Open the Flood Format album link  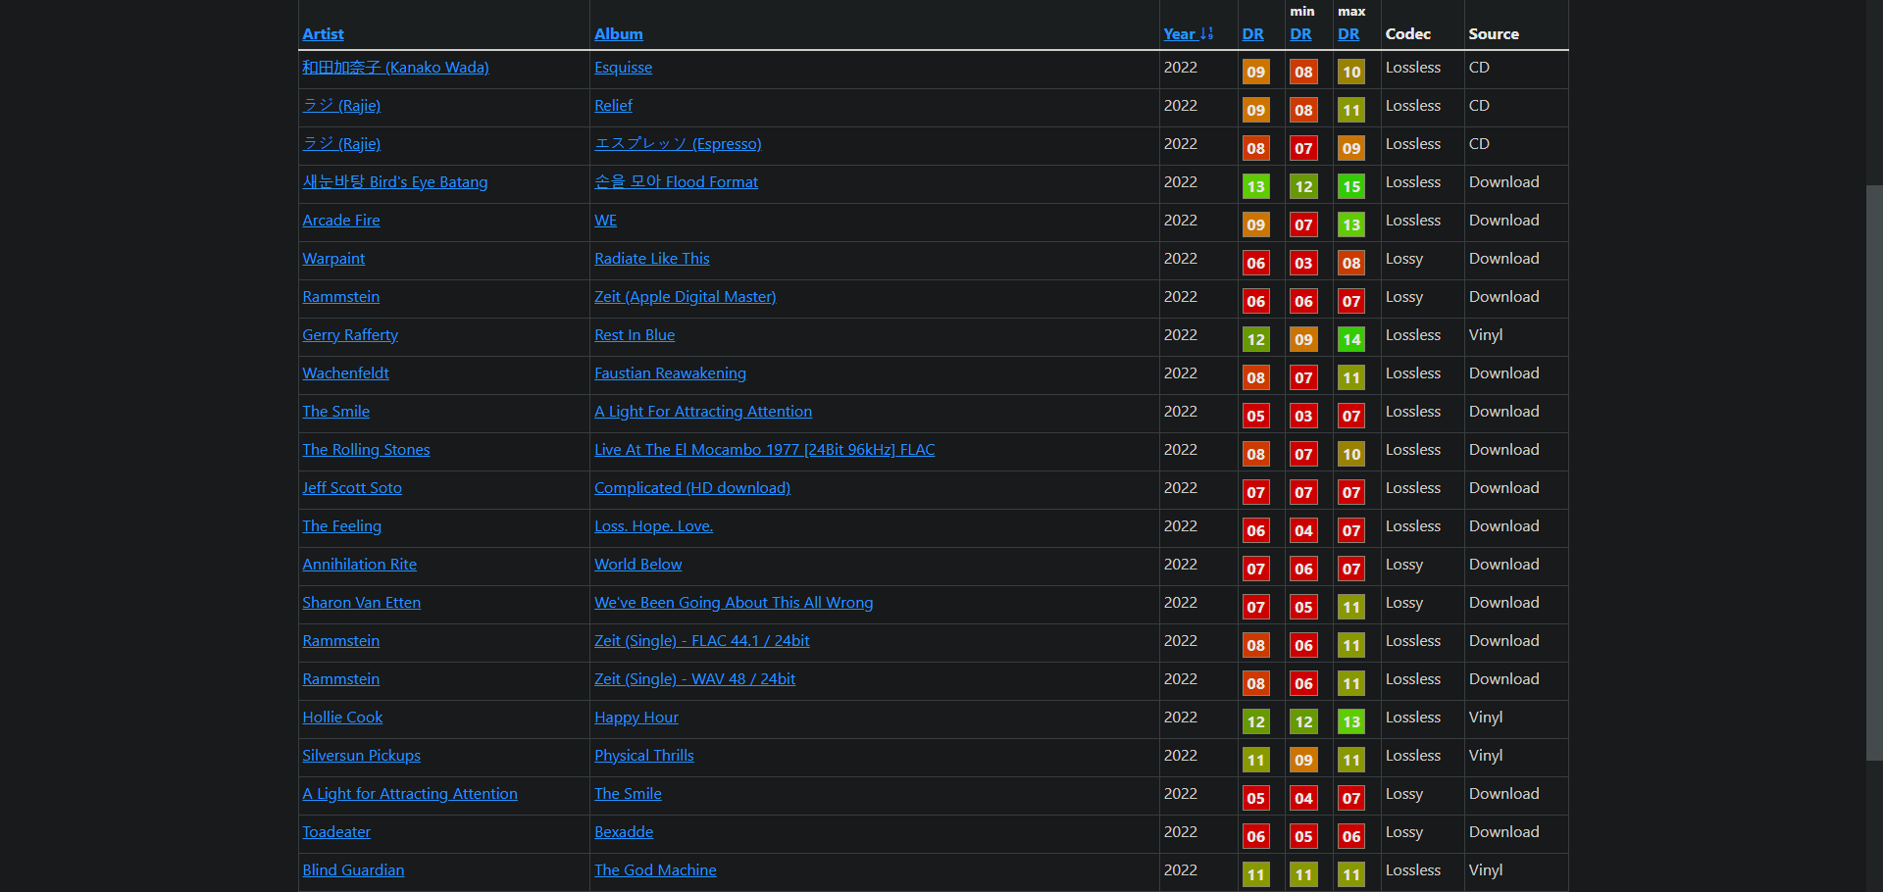676,182
